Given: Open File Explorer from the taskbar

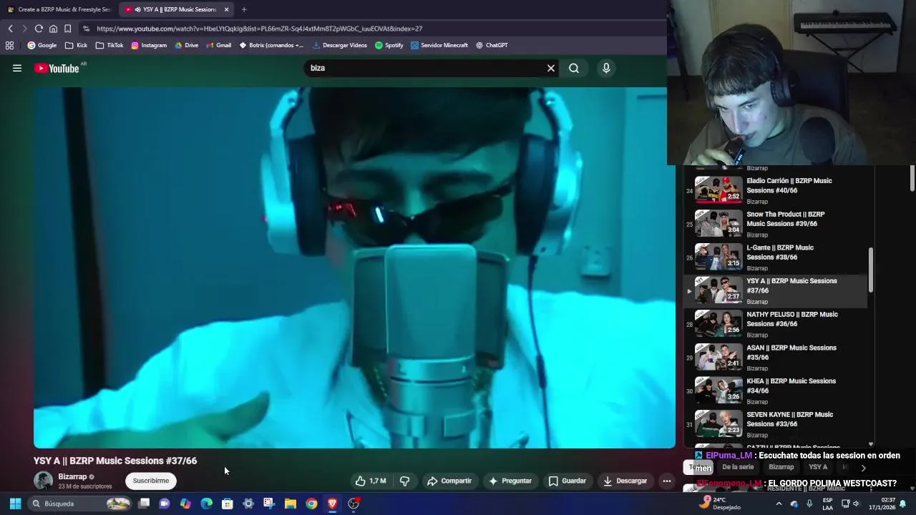Looking at the screenshot, I should (x=291, y=504).
